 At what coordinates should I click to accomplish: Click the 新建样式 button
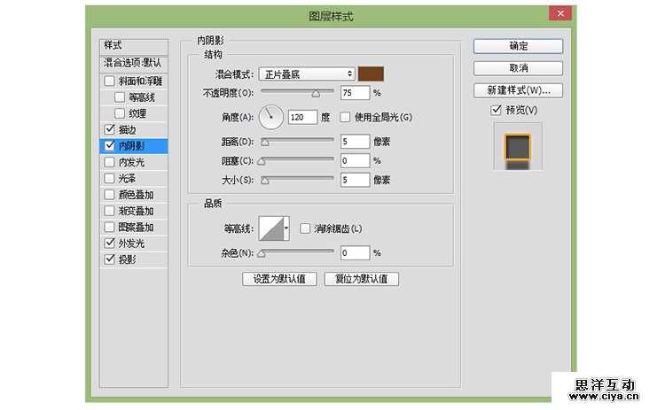click(x=518, y=90)
